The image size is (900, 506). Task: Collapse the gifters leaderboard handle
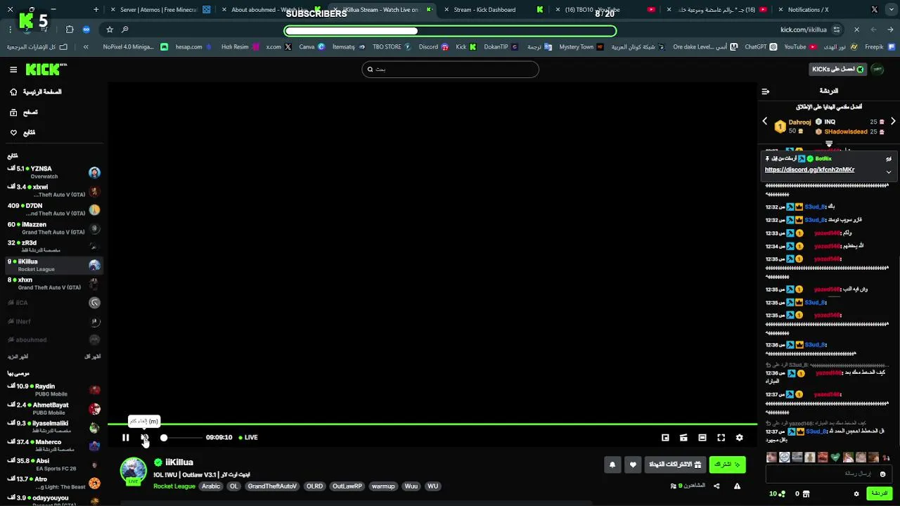click(x=829, y=144)
